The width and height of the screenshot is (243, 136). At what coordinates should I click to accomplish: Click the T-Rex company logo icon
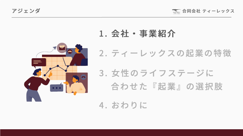tap(176, 11)
